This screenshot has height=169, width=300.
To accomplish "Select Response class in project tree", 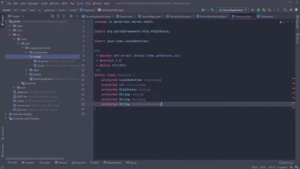I will coord(43,61).
